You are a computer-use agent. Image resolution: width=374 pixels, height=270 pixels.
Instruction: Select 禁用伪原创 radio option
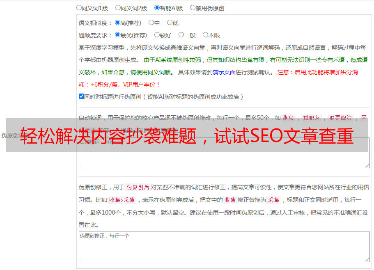(x=193, y=8)
